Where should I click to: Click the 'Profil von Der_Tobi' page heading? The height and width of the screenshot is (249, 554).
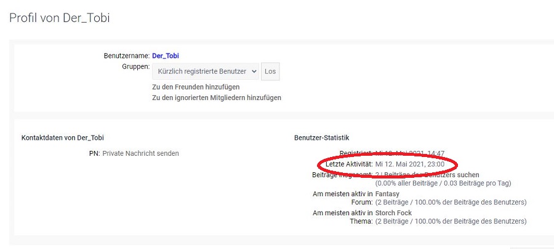(60, 18)
